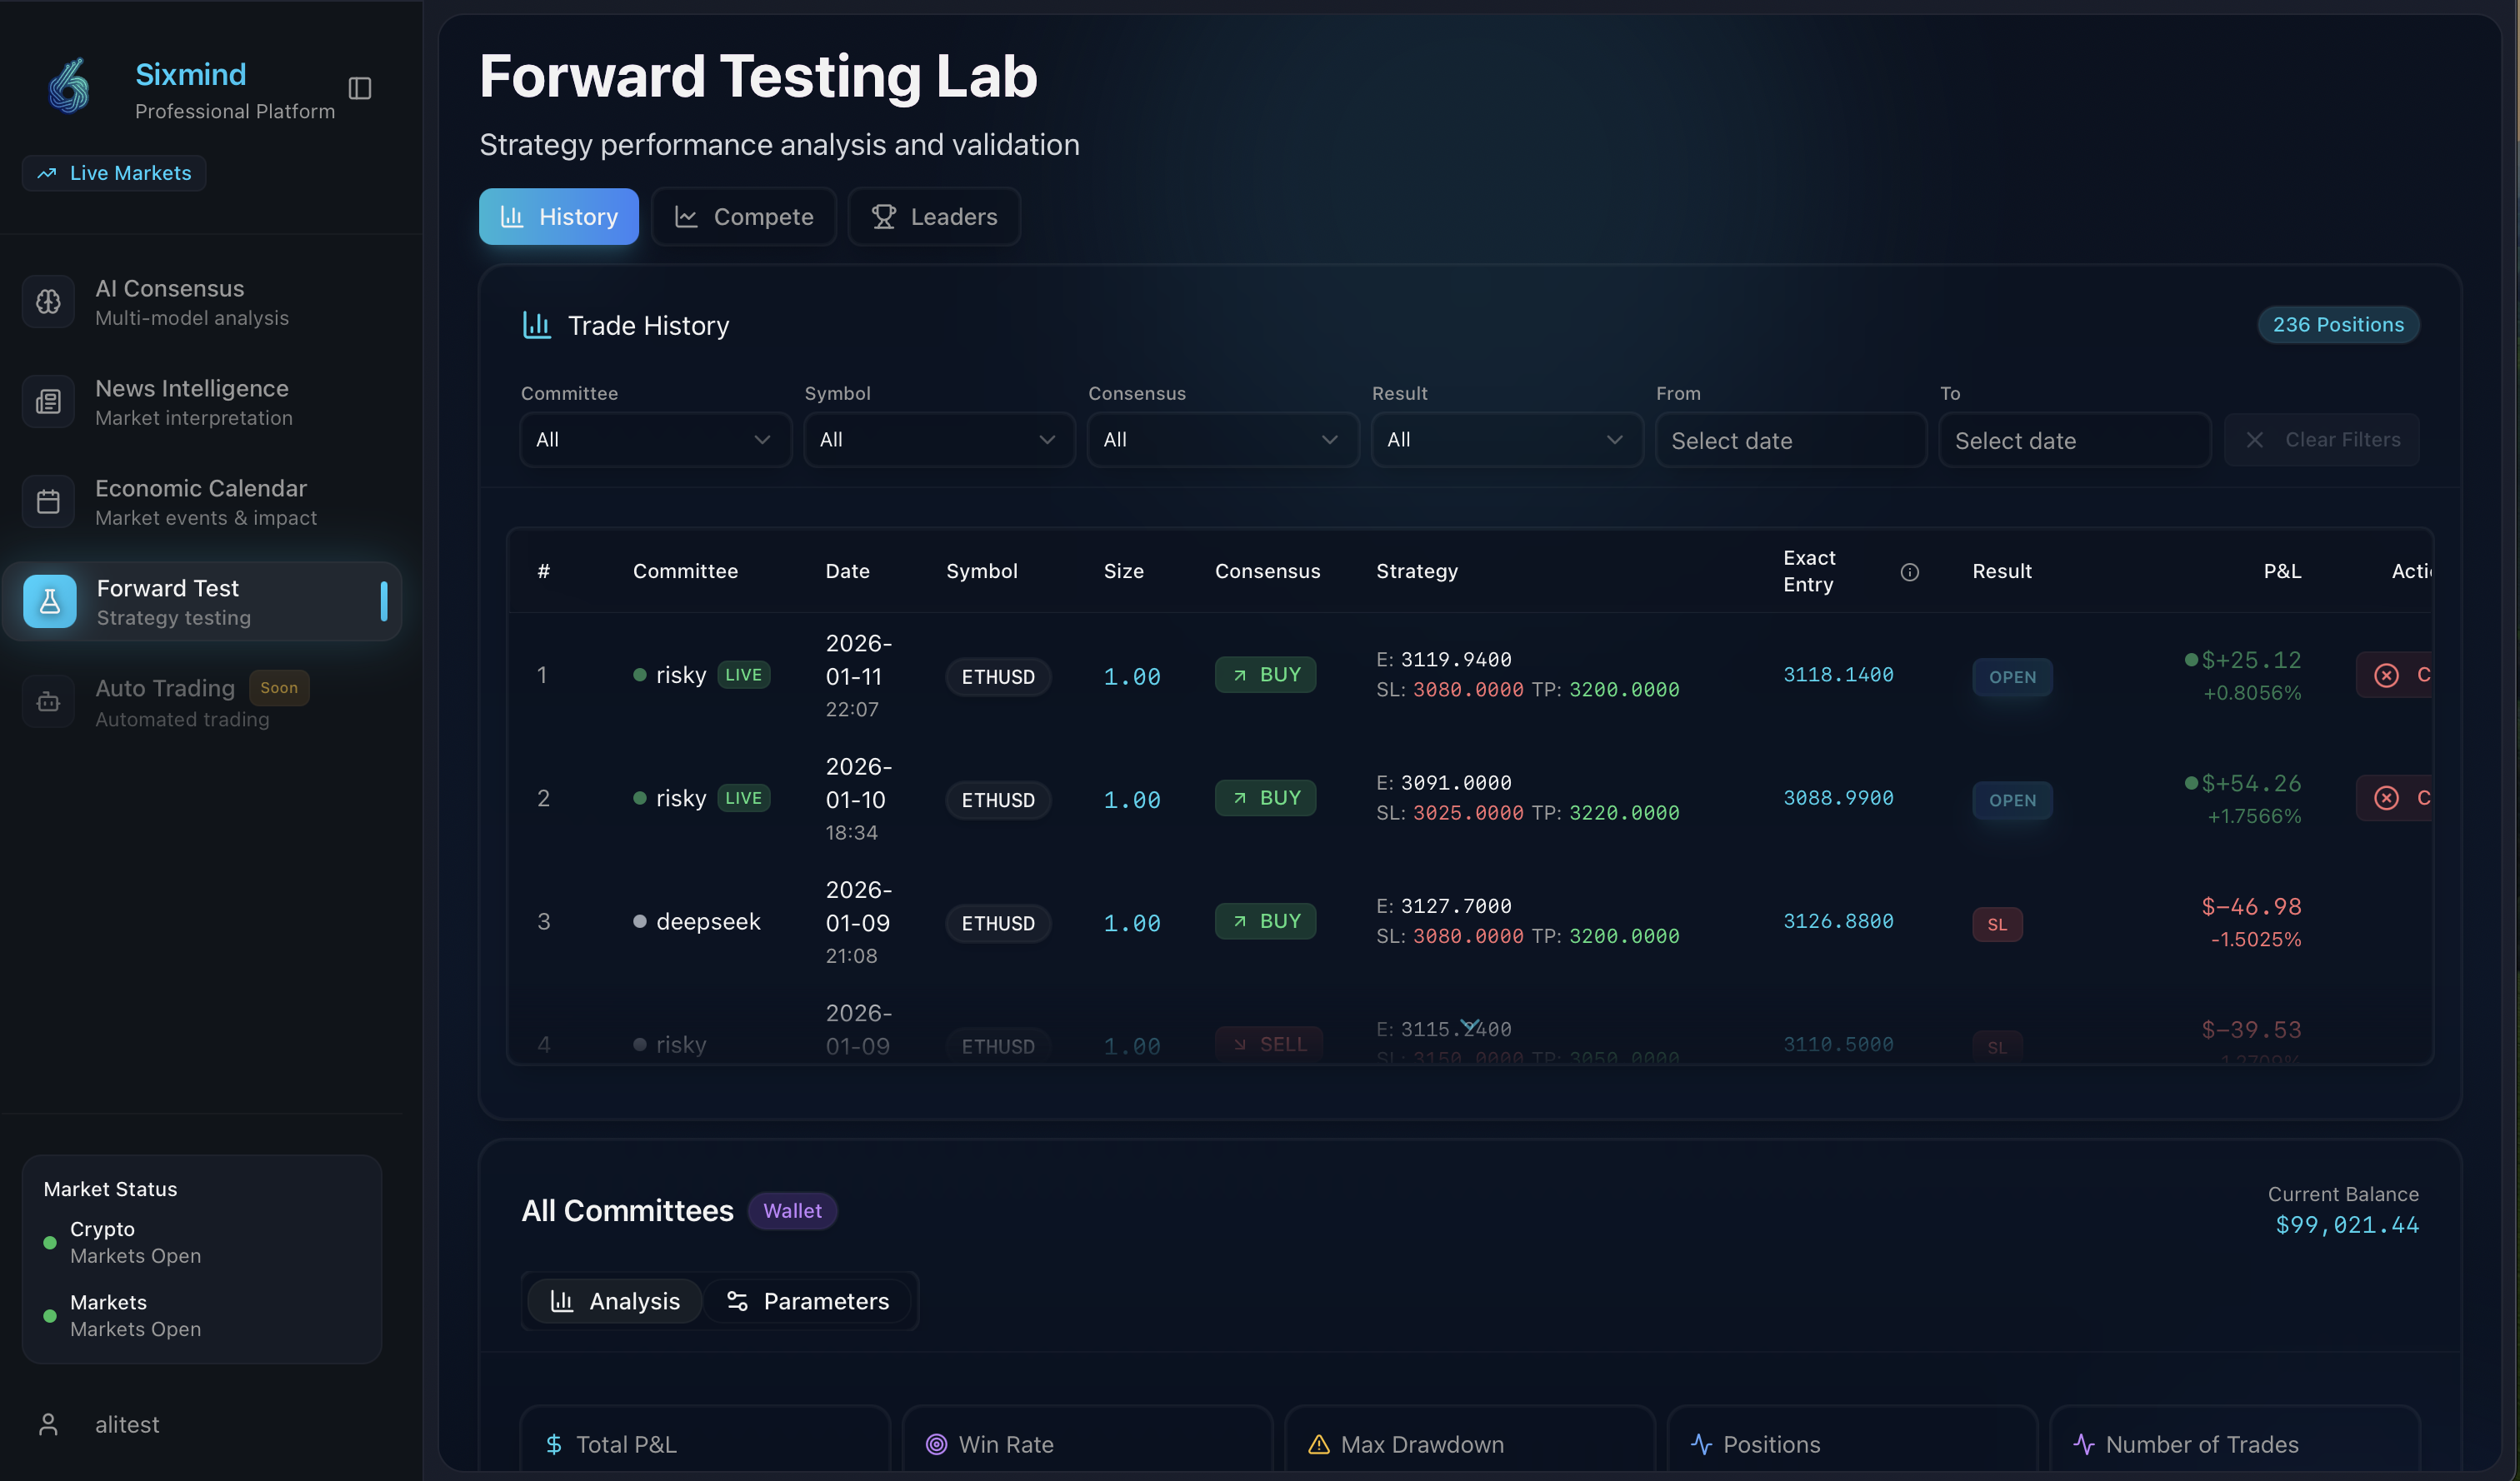Switch to the History tab
This screenshot has width=2520, height=1481.
[559, 217]
